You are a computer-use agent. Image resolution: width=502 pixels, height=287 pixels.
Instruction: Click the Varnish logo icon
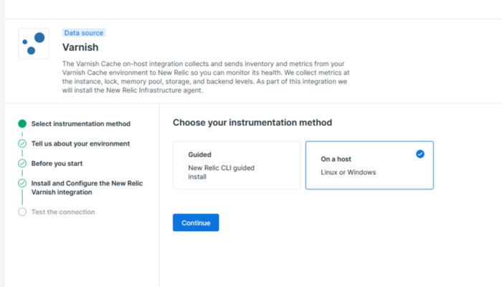(34, 43)
